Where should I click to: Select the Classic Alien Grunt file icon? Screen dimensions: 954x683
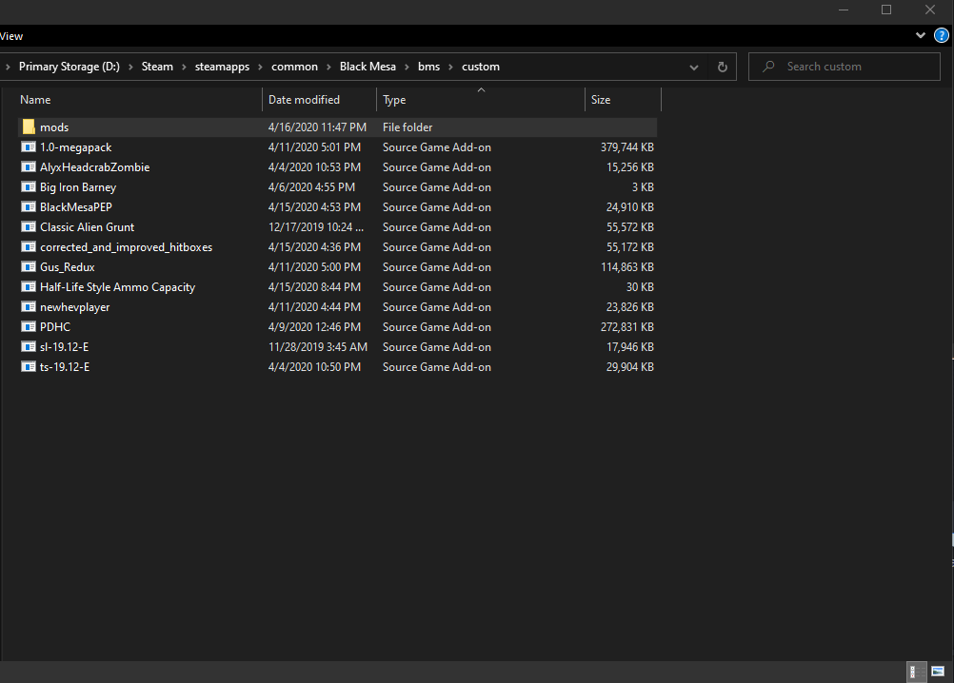click(x=29, y=226)
